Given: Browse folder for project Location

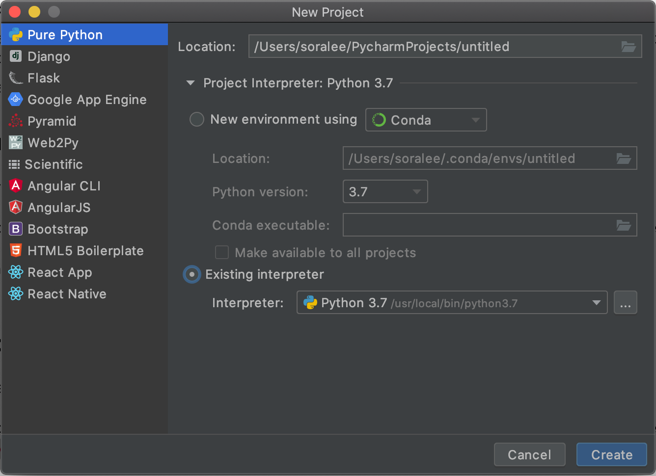Looking at the screenshot, I should point(629,47).
